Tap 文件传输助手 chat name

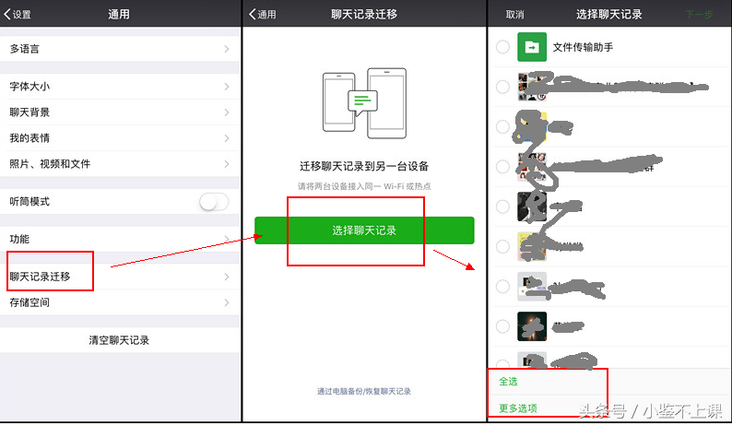point(583,47)
